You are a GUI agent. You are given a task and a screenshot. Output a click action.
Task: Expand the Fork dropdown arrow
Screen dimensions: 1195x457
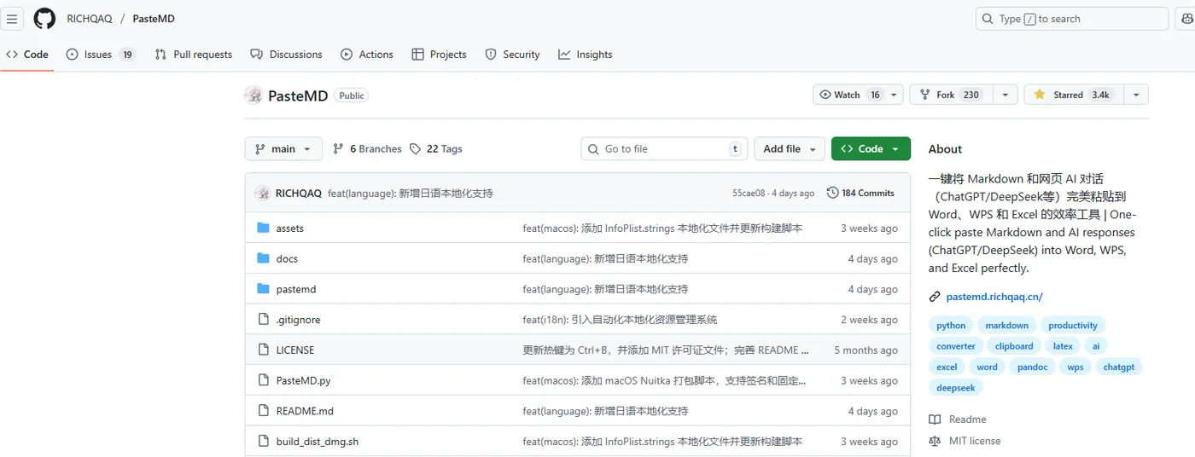point(1005,95)
